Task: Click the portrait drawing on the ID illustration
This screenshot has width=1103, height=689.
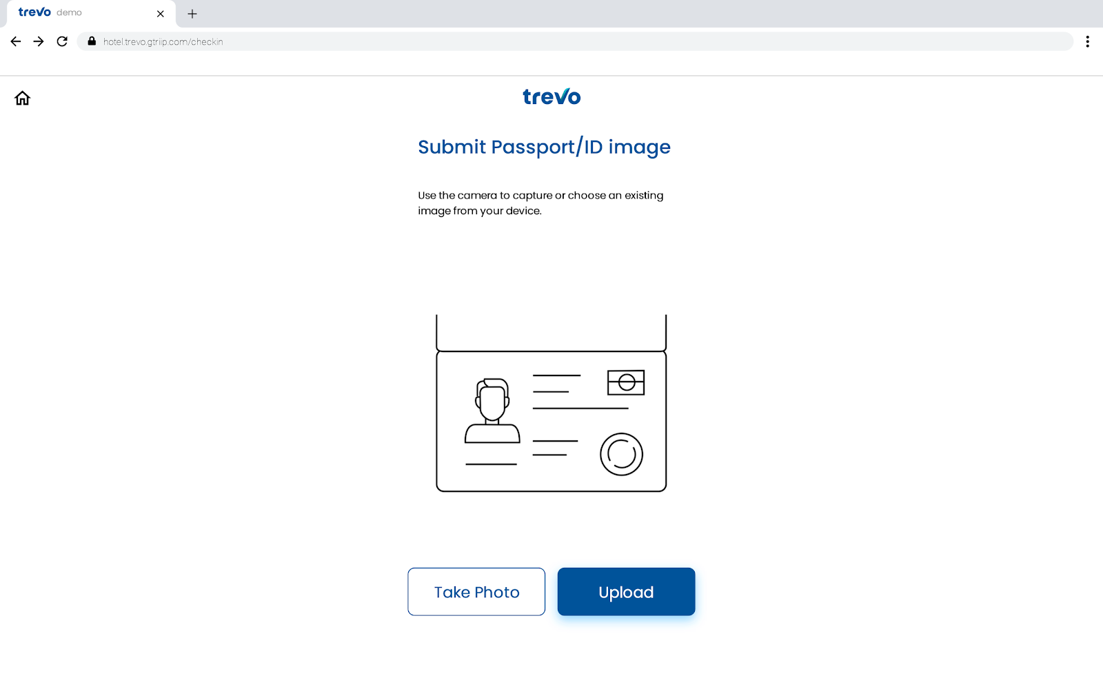Action: 492,410
